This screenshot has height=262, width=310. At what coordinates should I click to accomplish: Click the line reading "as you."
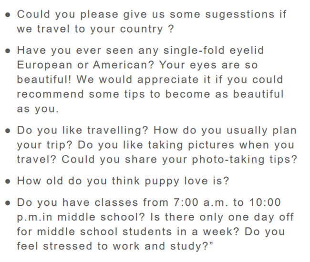pyautogui.click(x=38, y=109)
